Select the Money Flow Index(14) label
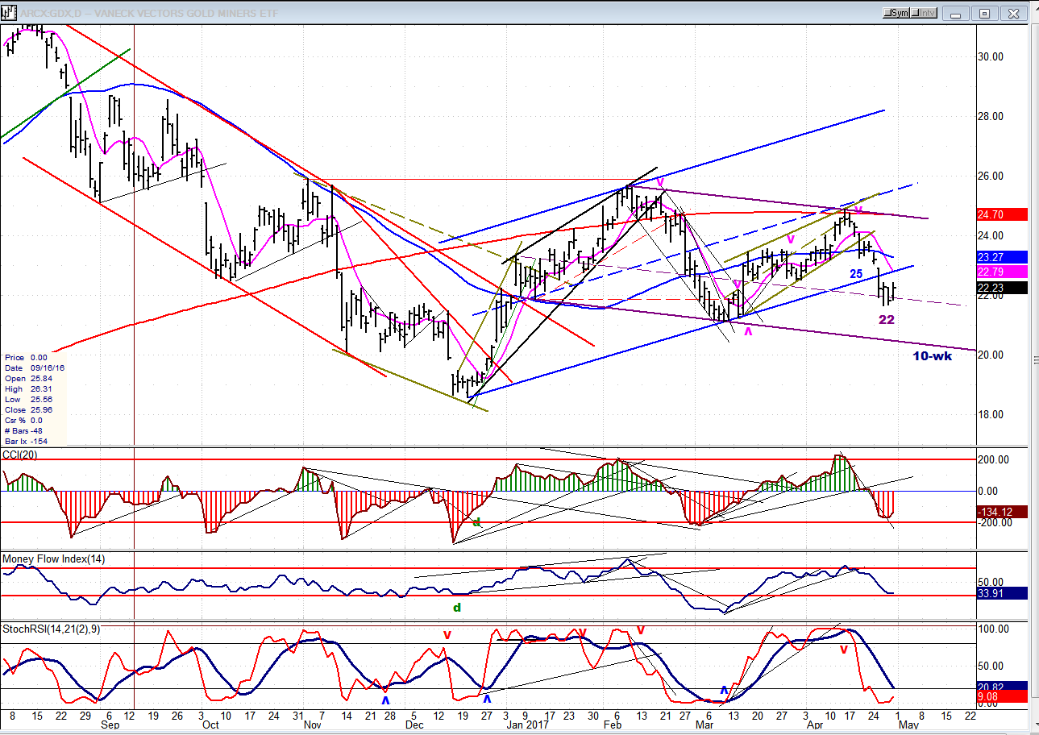Viewport: 1039px width, 735px height. [x=54, y=559]
